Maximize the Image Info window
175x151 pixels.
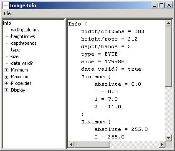click(162, 5)
